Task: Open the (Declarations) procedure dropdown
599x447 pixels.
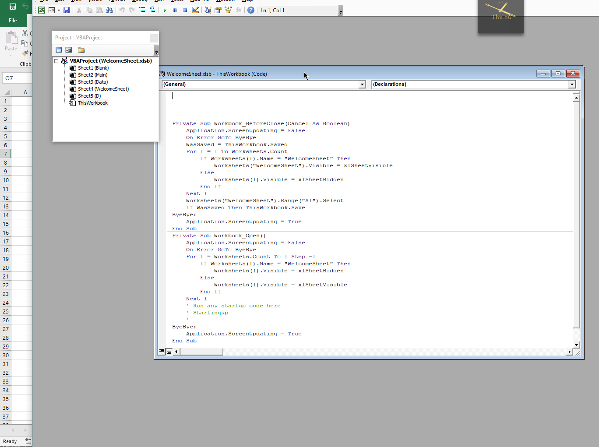Action: click(x=572, y=84)
